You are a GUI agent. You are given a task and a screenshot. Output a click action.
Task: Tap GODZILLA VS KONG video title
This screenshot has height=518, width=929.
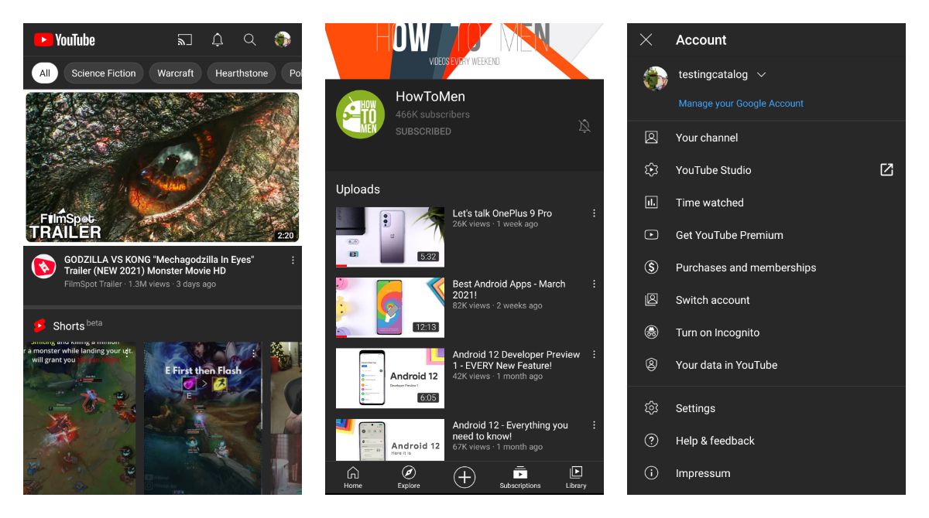[x=159, y=265]
